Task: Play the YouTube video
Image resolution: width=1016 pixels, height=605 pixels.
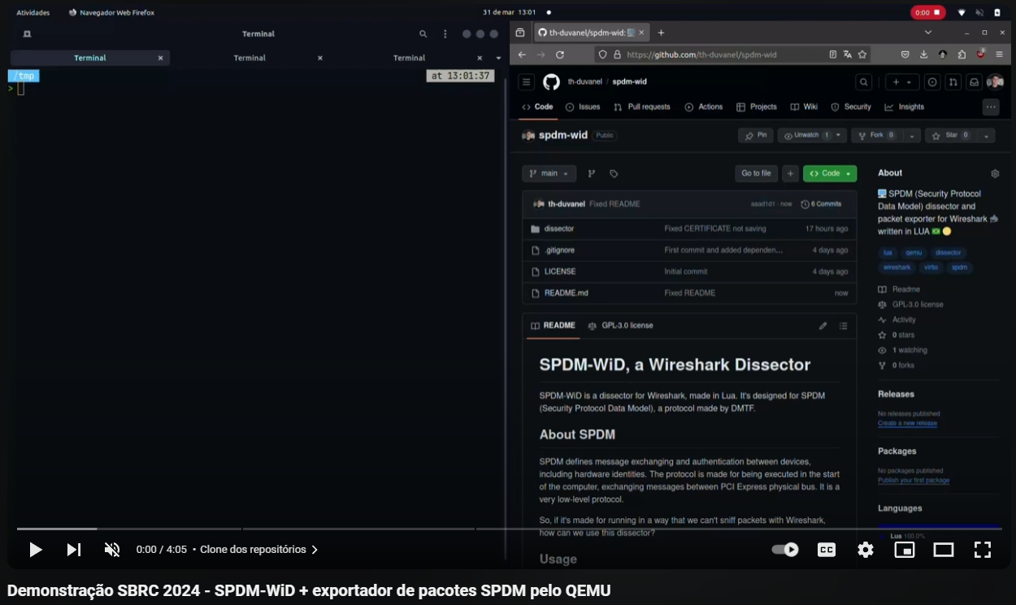Action: (x=35, y=550)
